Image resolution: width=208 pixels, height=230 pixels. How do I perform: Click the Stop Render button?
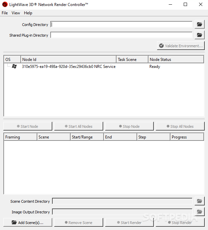tap(180, 223)
